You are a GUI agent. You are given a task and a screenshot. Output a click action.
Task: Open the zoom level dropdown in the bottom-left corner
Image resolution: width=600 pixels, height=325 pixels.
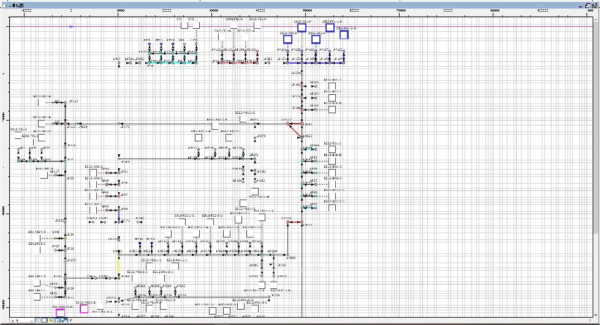coord(31,321)
